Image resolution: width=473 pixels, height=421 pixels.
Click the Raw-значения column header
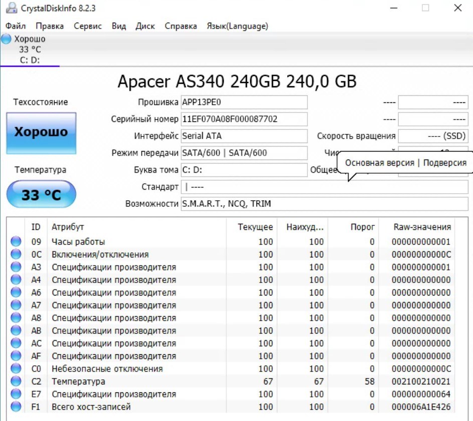tap(422, 227)
